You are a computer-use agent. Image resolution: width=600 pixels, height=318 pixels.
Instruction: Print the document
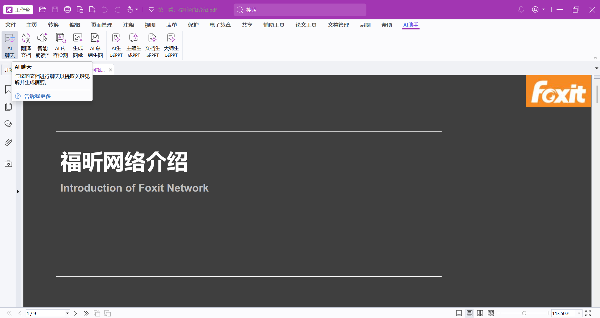click(68, 10)
